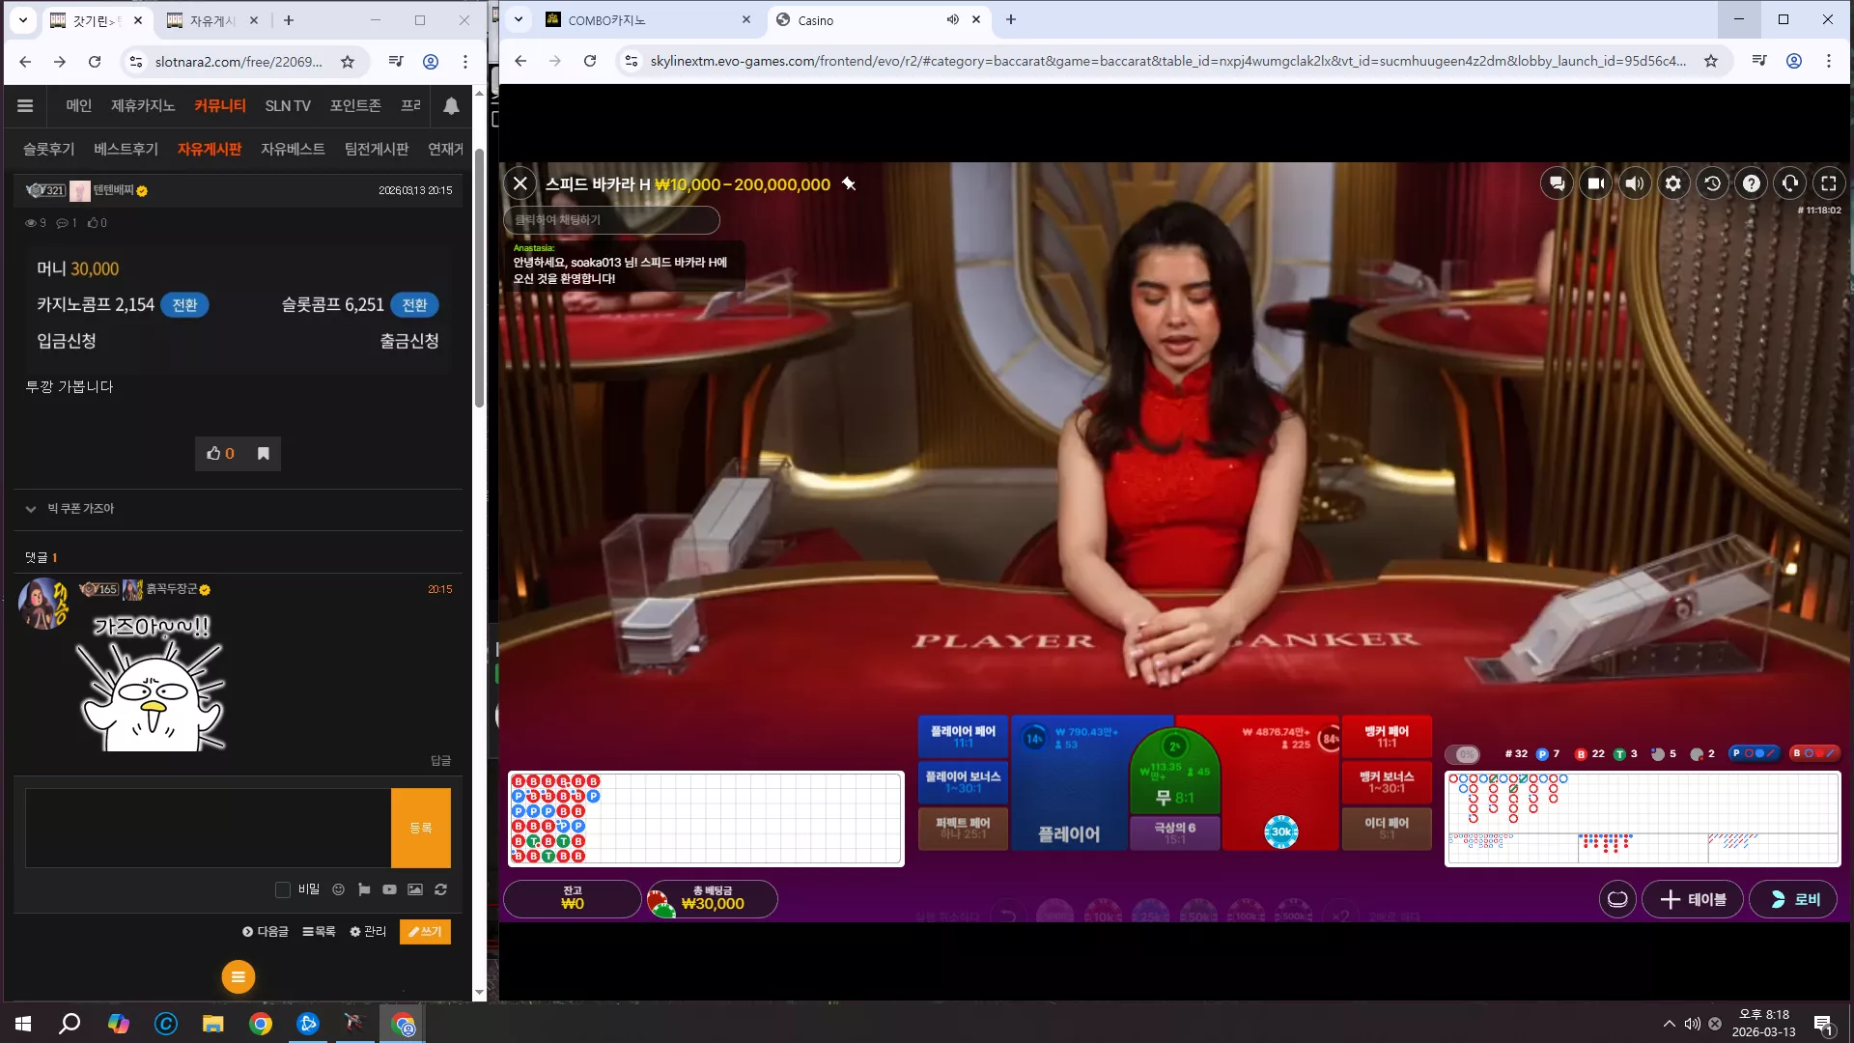Open the help question mark icon

click(x=1751, y=183)
